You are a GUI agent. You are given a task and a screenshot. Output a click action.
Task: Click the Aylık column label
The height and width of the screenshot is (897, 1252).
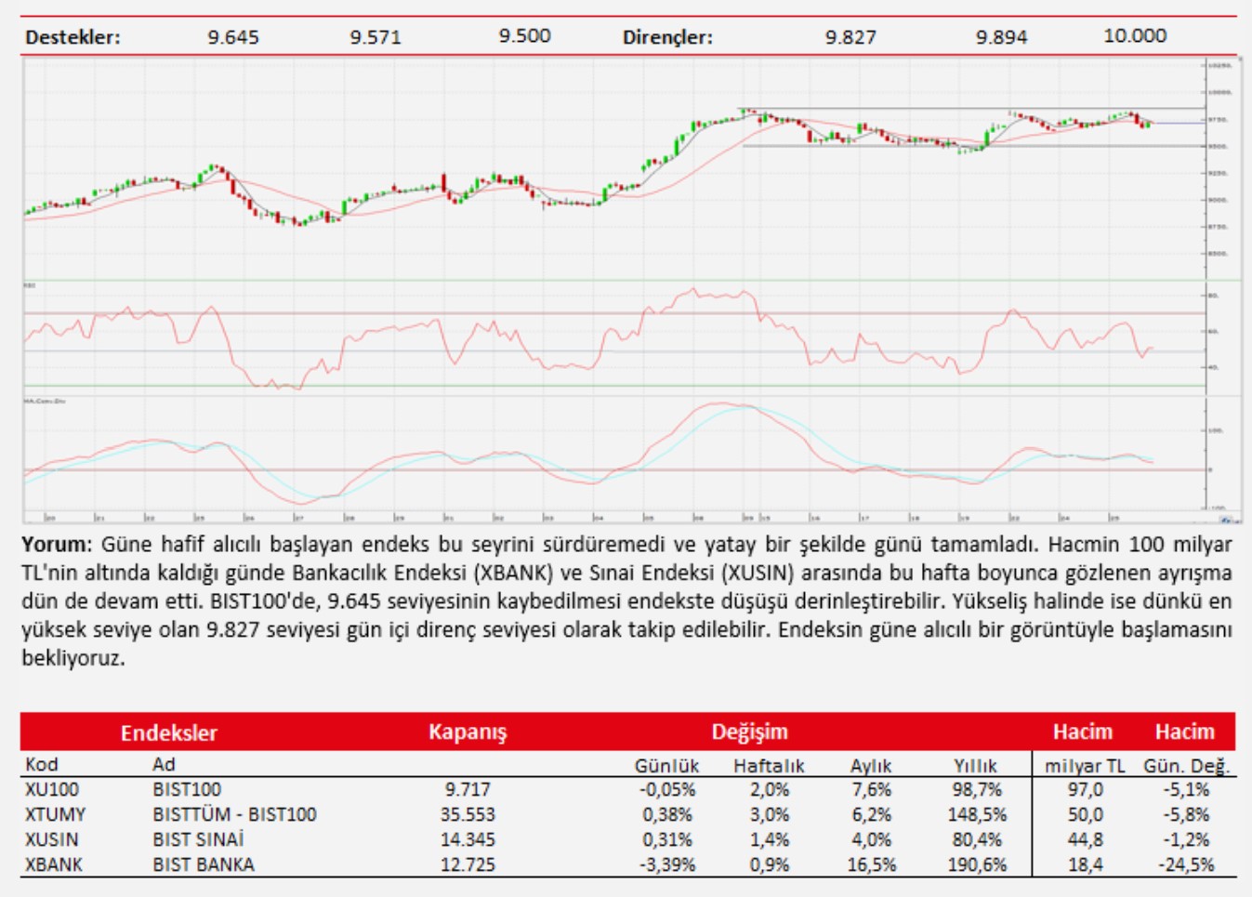tap(871, 766)
